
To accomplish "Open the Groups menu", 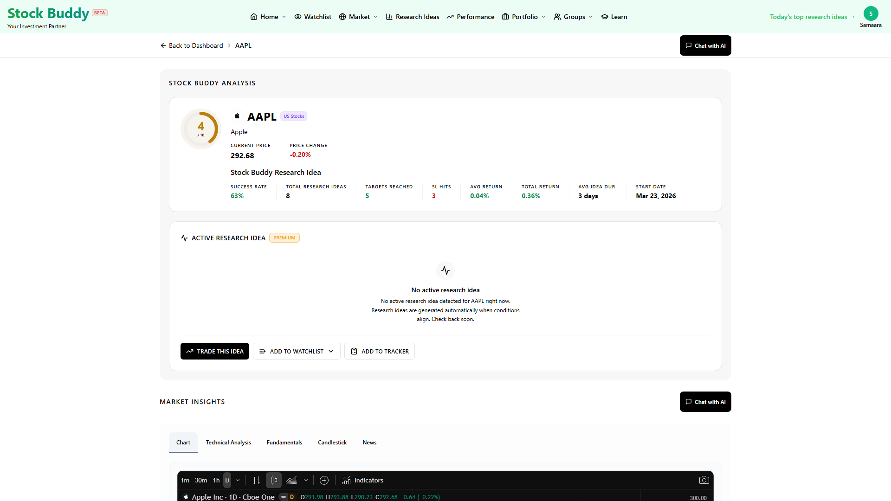I will click(574, 17).
